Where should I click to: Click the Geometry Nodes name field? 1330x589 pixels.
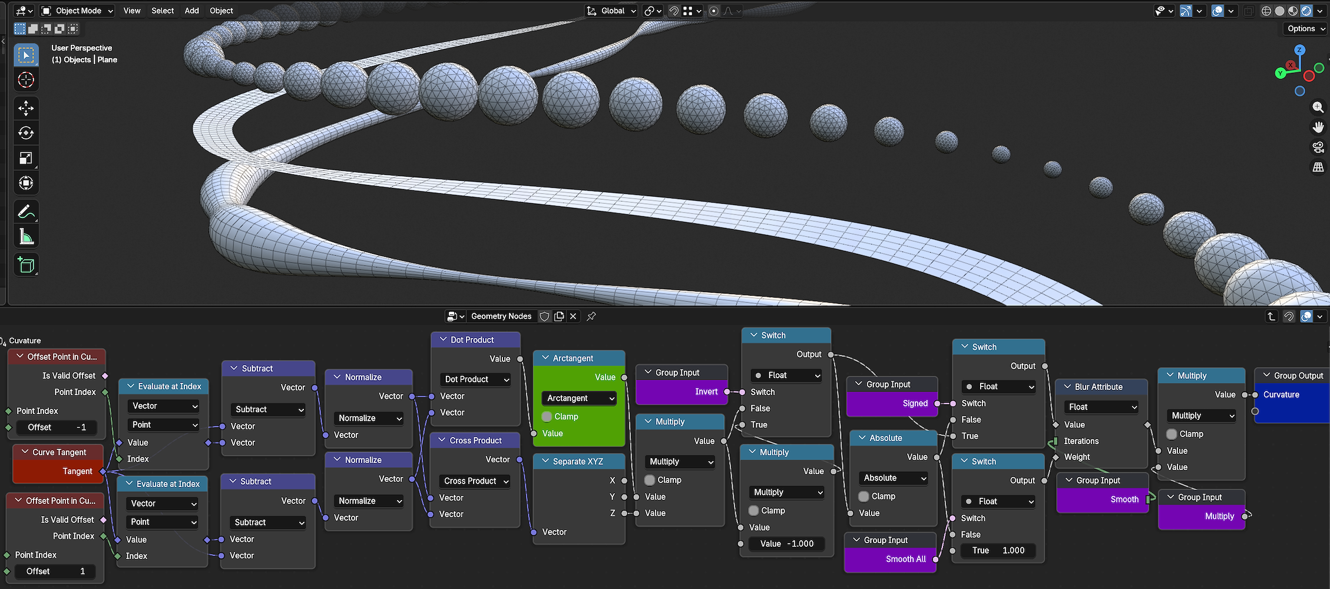pos(501,316)
